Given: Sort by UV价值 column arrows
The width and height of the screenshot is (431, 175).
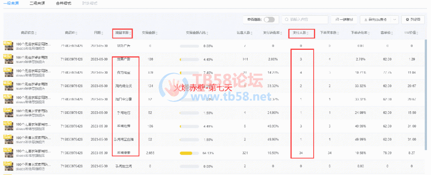Looking at the screenshot, I should point(418,33).
